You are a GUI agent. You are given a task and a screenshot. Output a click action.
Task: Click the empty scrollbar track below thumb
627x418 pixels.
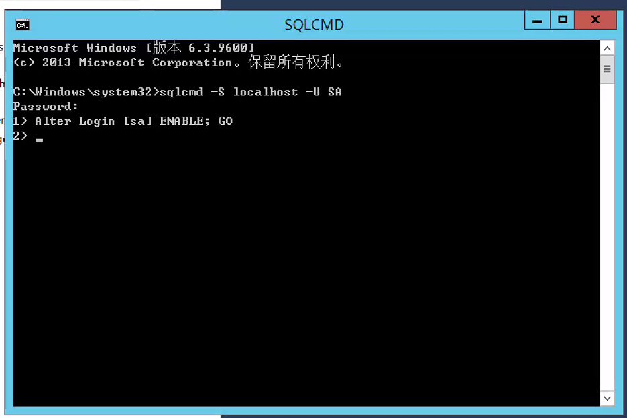click(607, 236)
